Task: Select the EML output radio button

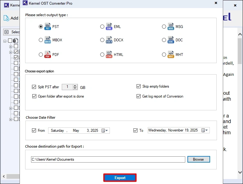Action: (102, 27)
